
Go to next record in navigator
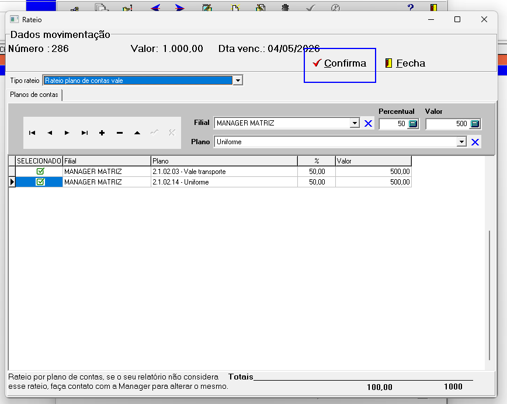point(67,133)
